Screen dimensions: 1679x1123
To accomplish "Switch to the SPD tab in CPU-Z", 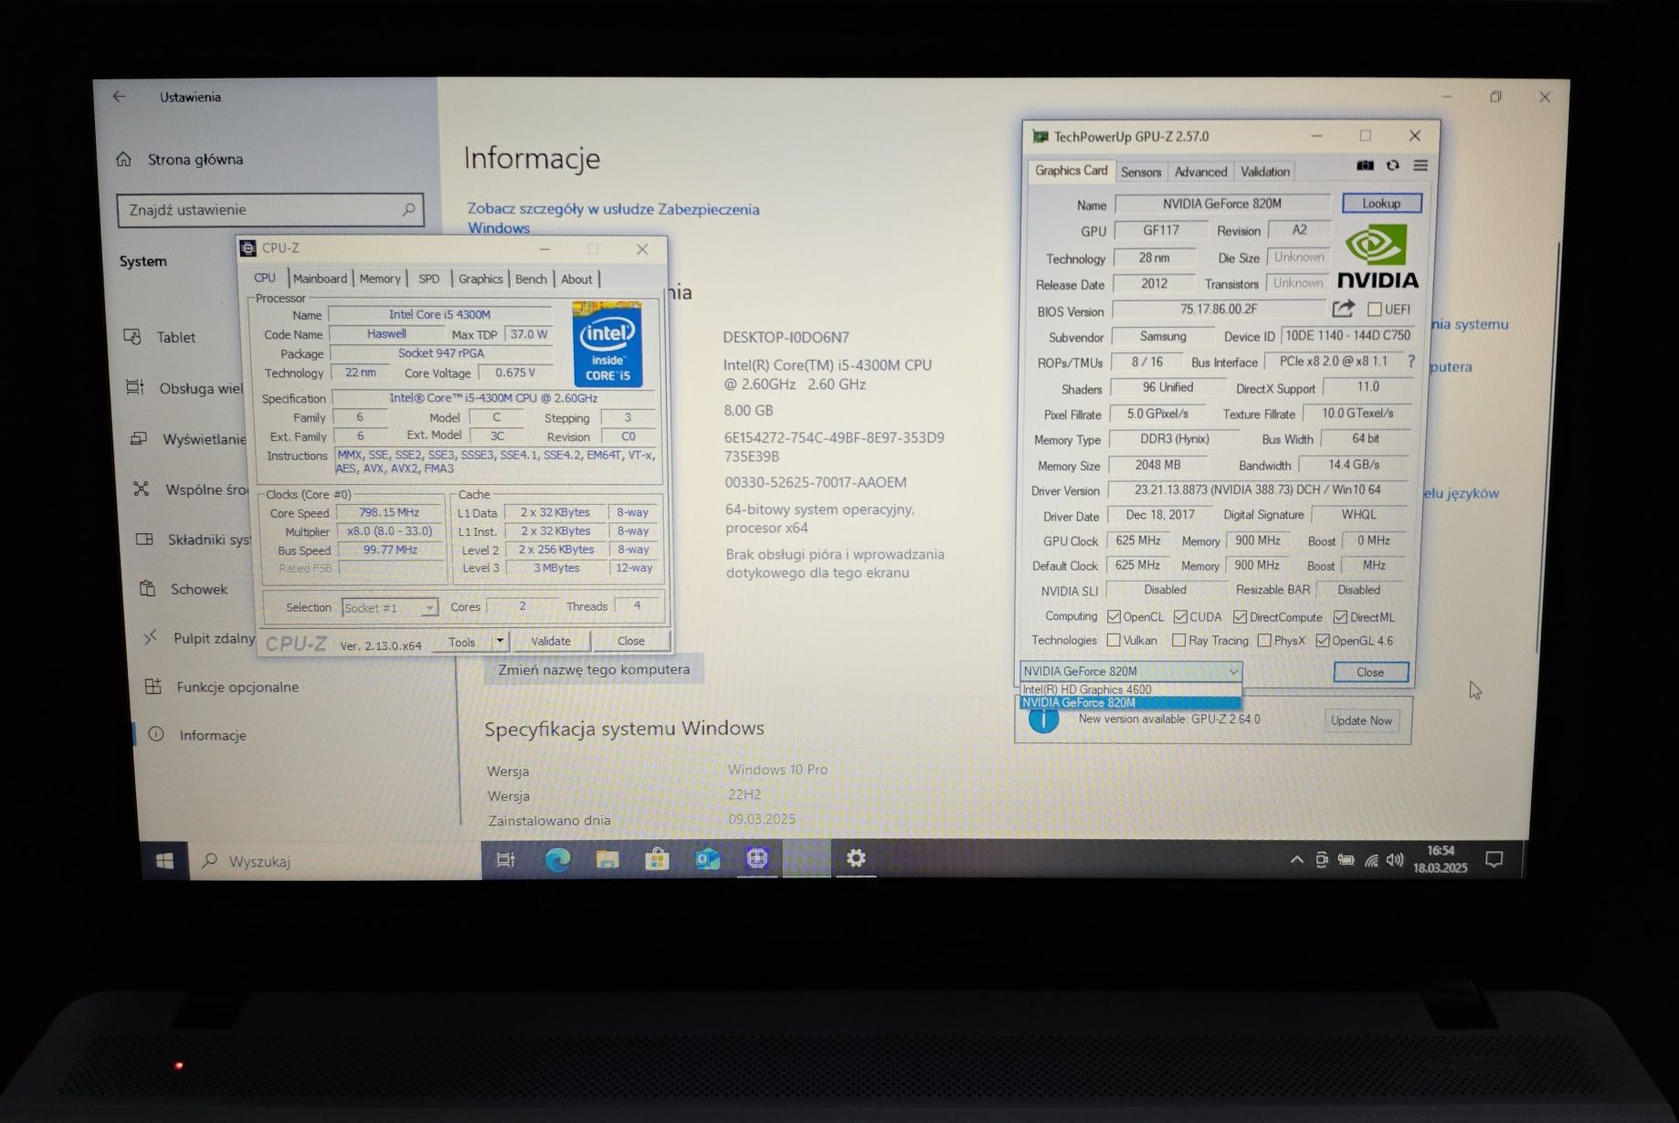I will point(429,278).
